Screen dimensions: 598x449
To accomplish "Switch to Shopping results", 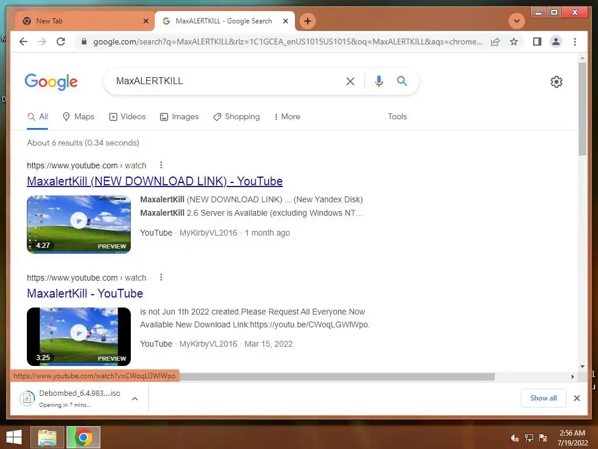I will click(237, 117).
